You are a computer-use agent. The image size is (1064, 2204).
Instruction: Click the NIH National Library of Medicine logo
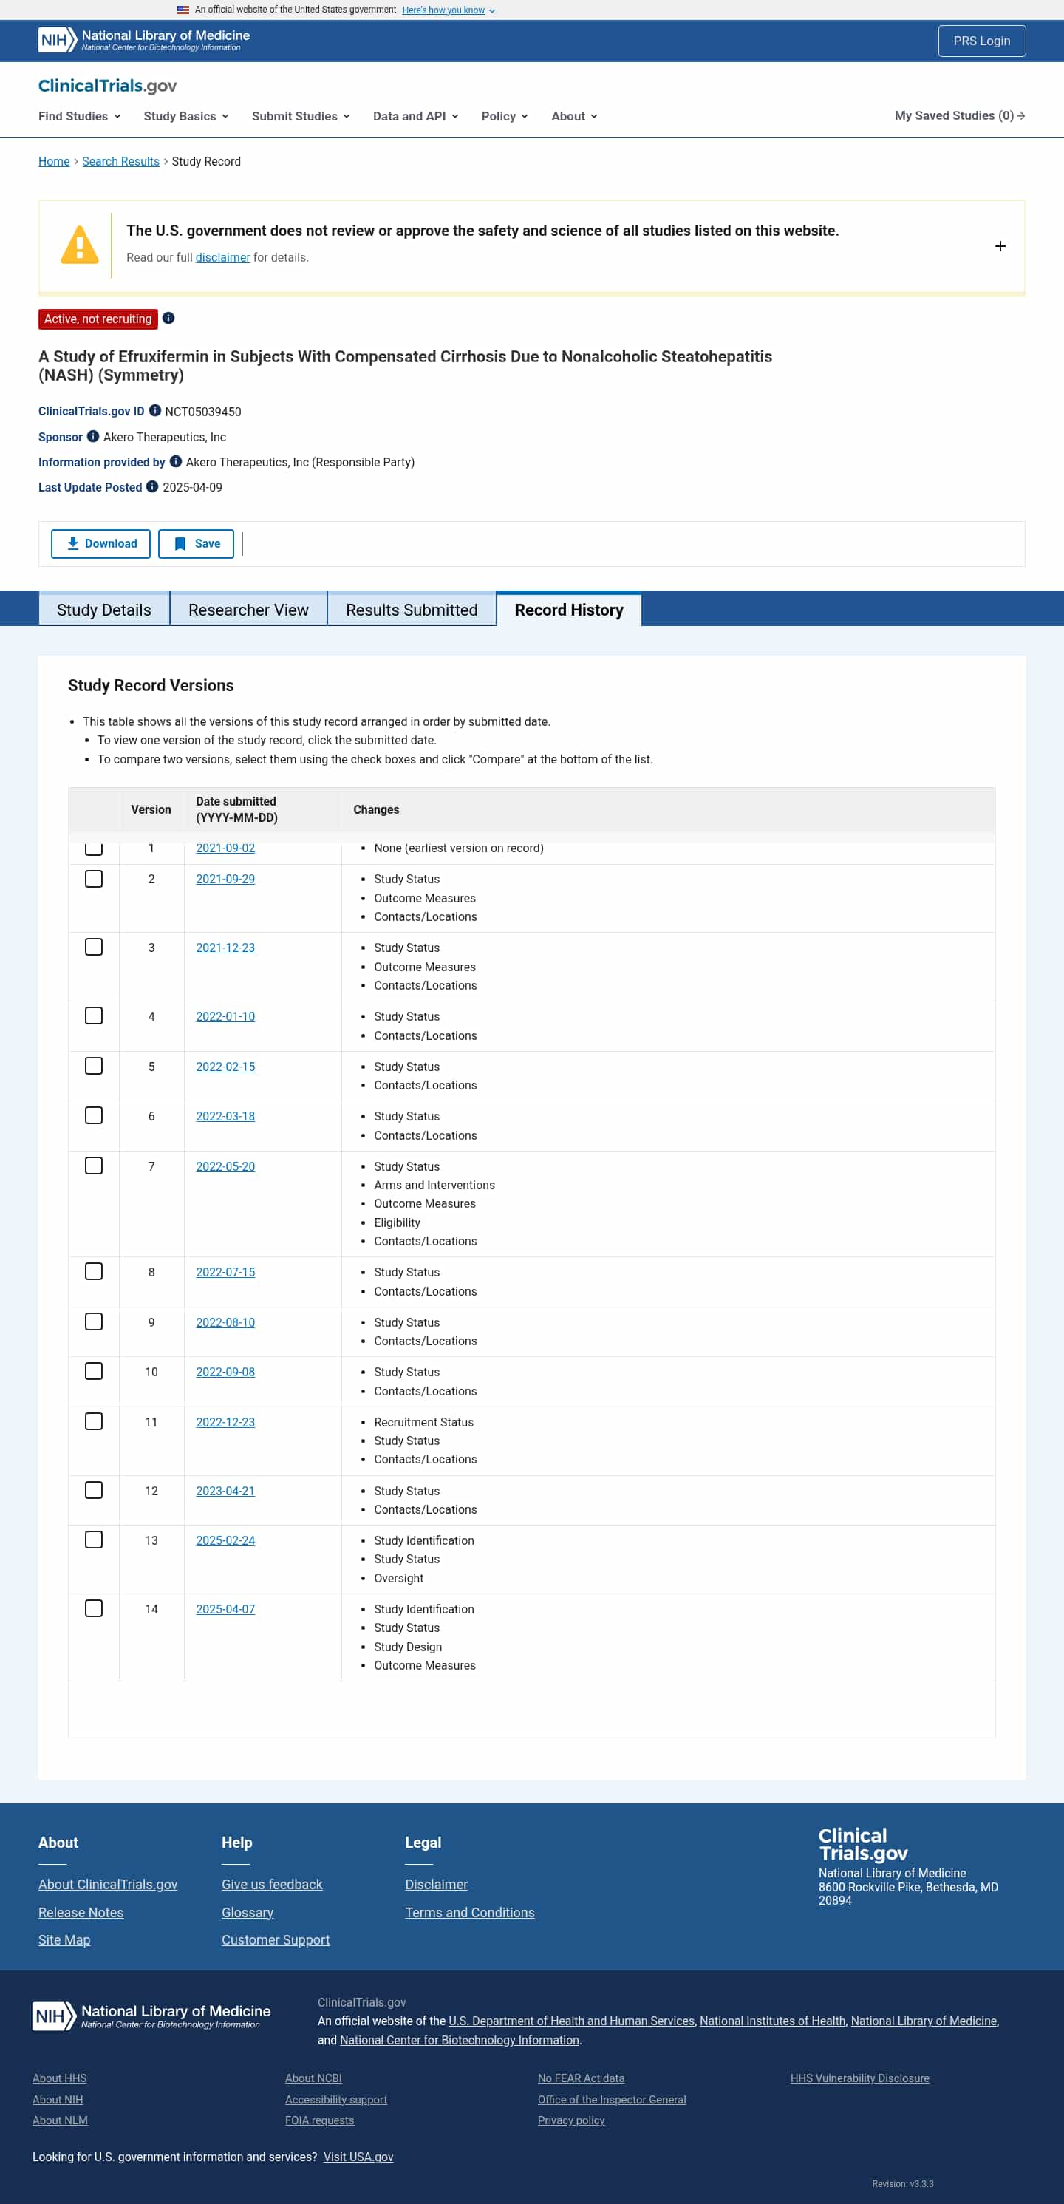[x=143, y=40]
